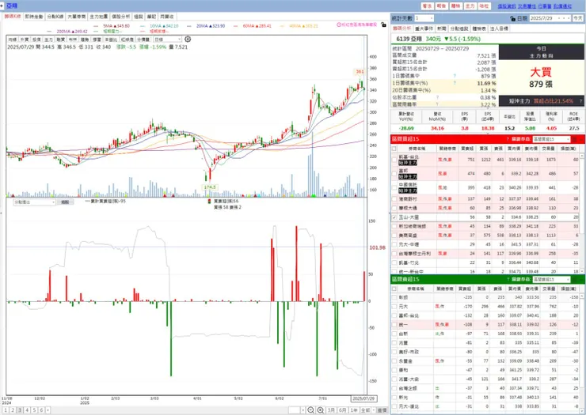Toggle select-all checkbox in sell table header
The width and height of the screenshot is (586, 415).
(394, 289)
